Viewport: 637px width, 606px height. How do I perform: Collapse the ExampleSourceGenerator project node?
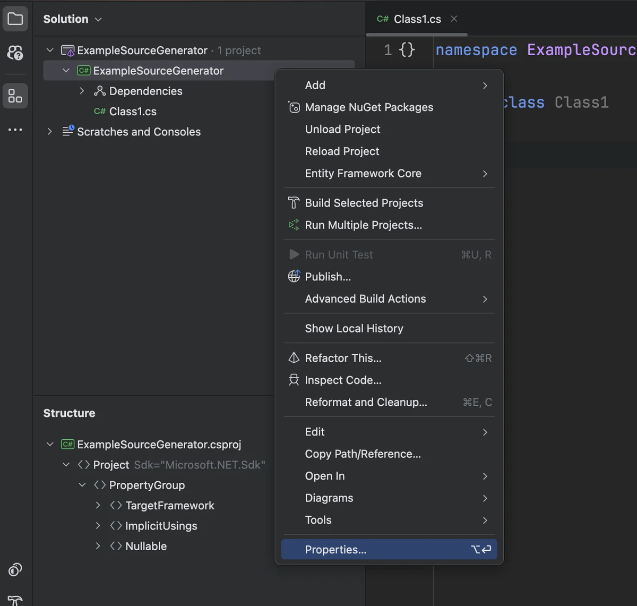point(66,71)
